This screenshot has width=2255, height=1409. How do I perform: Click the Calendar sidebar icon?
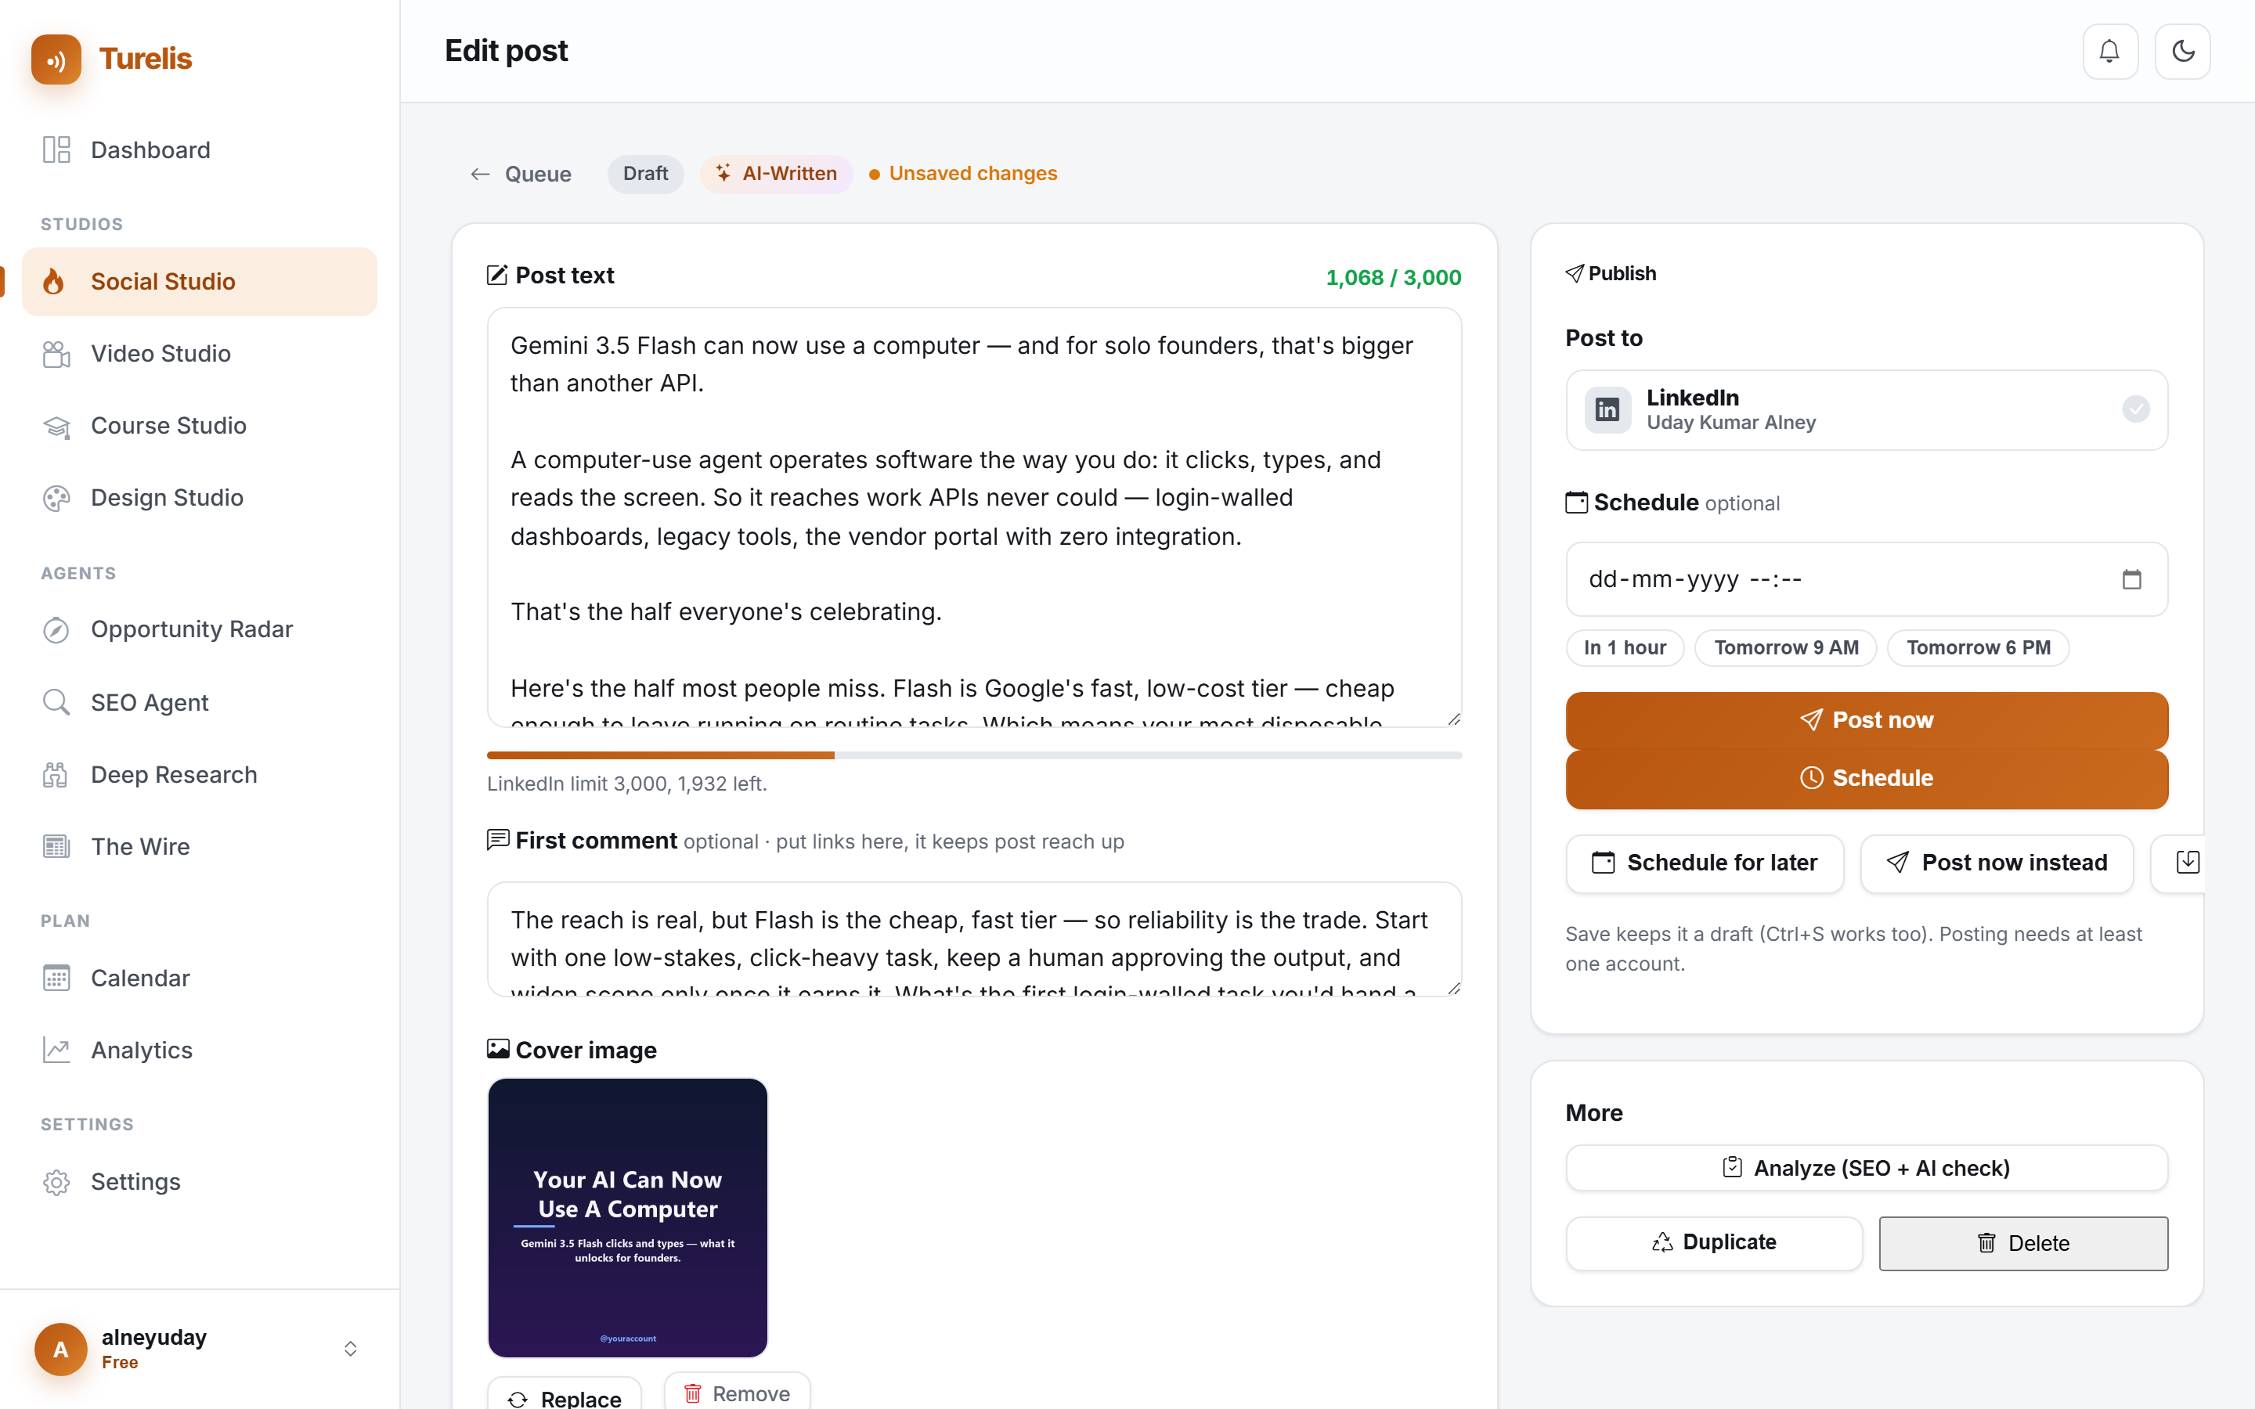(57, 978)
